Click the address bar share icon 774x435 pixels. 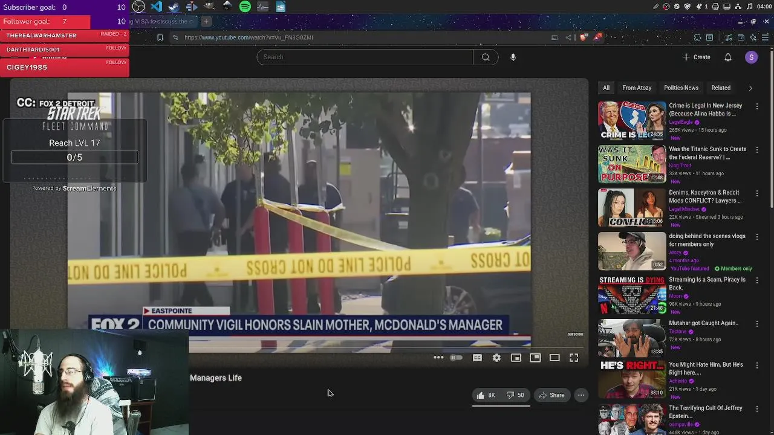568,37
